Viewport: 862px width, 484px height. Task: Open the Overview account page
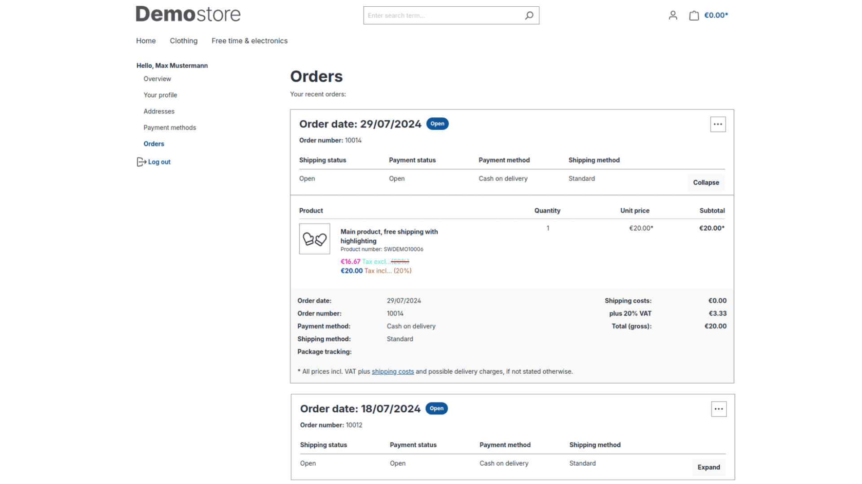click(157, 79)
